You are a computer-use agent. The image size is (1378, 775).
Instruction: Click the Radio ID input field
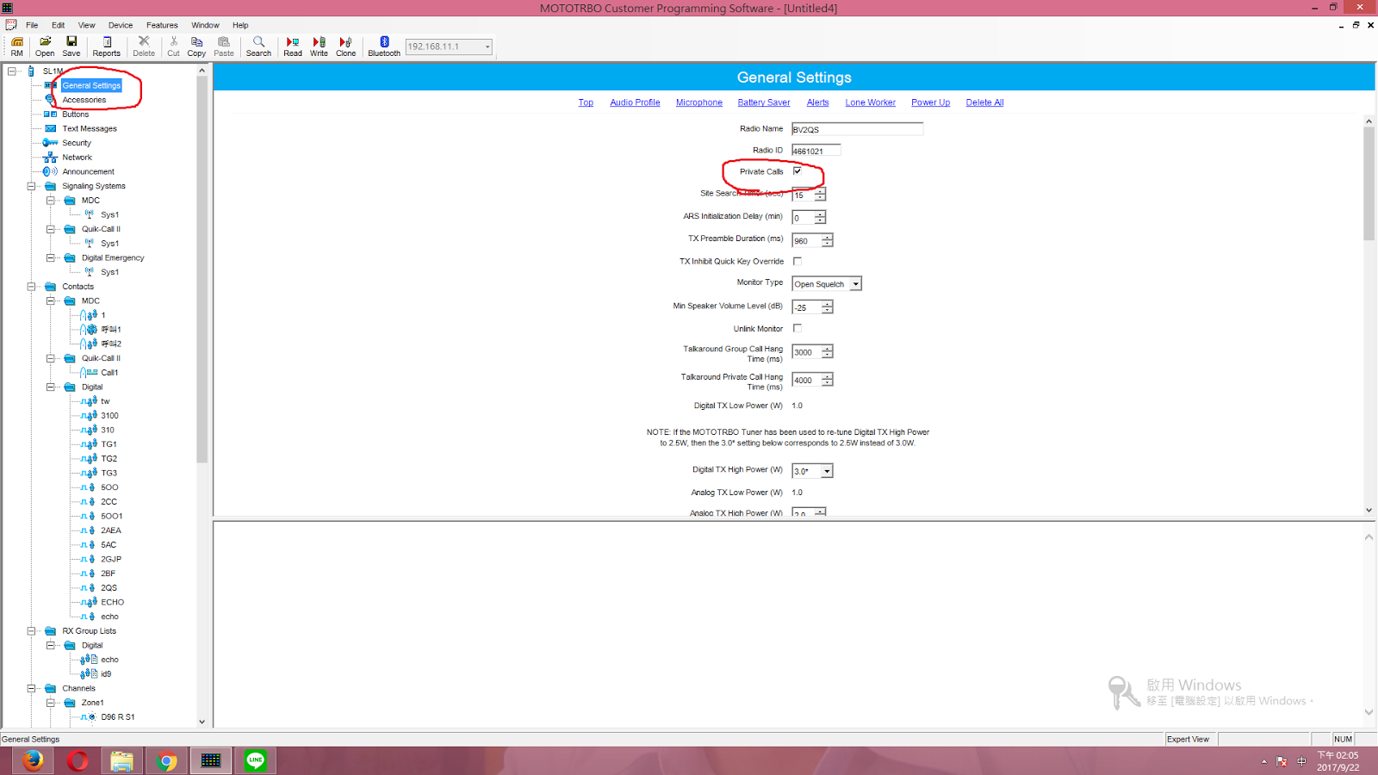pos(816,151)
